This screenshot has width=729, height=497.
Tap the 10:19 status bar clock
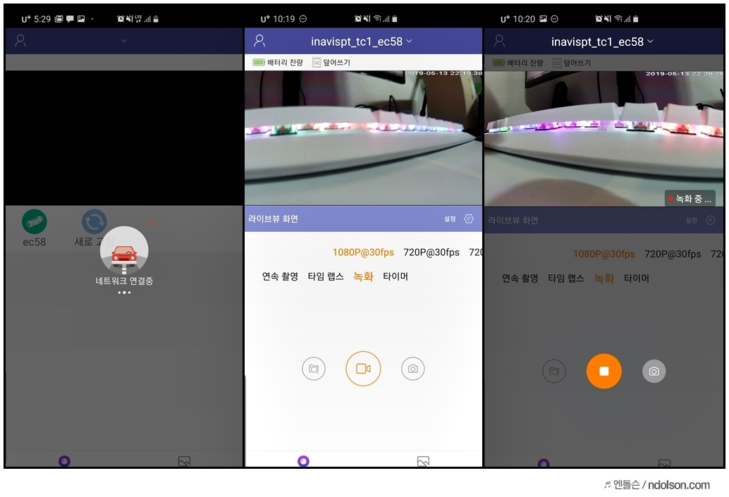click(283, 19)
